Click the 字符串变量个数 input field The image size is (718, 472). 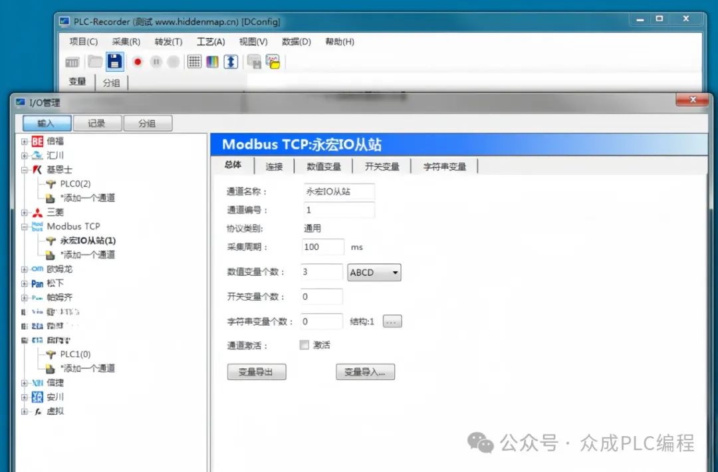322,321
